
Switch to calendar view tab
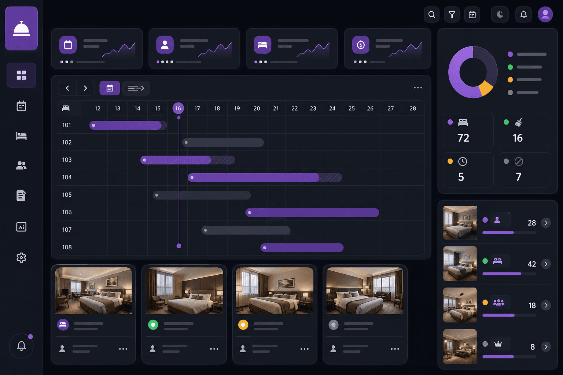pyautogui.click(x=110, y=88)
